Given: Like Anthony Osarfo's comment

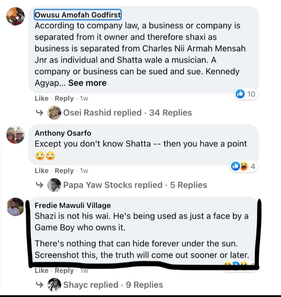Looking at the screenshot, I should pyautogui.click(x=41, y=171).
